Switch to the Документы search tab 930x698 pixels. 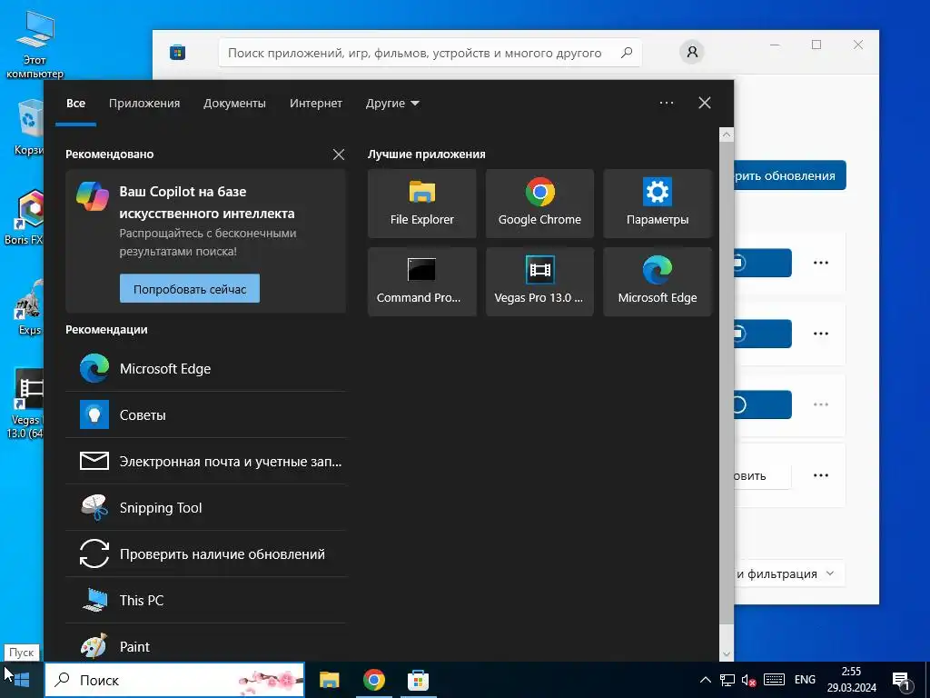(234, 104)
